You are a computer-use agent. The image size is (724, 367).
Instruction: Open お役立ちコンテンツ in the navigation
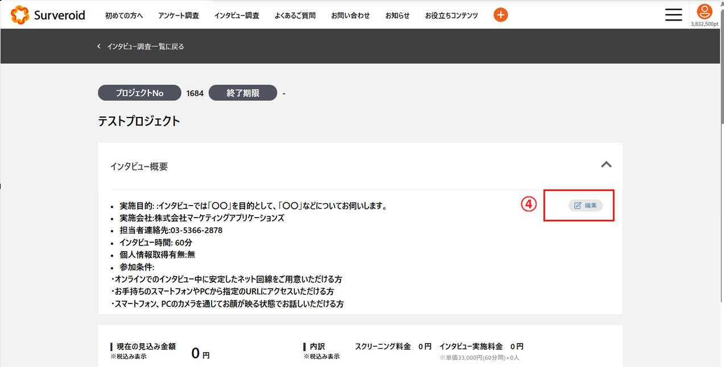tap(451, 16)
